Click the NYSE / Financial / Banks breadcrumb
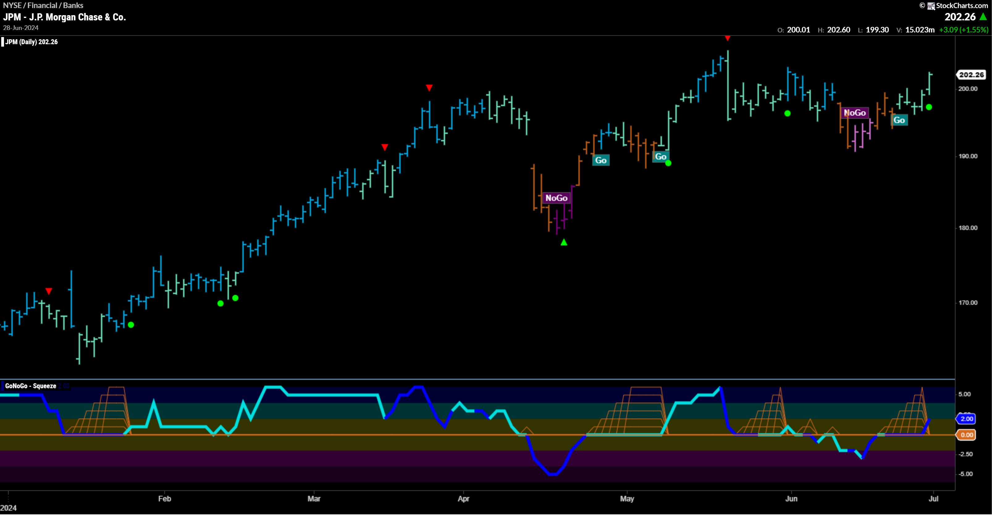The image size is (992, 515). [43, 5]
